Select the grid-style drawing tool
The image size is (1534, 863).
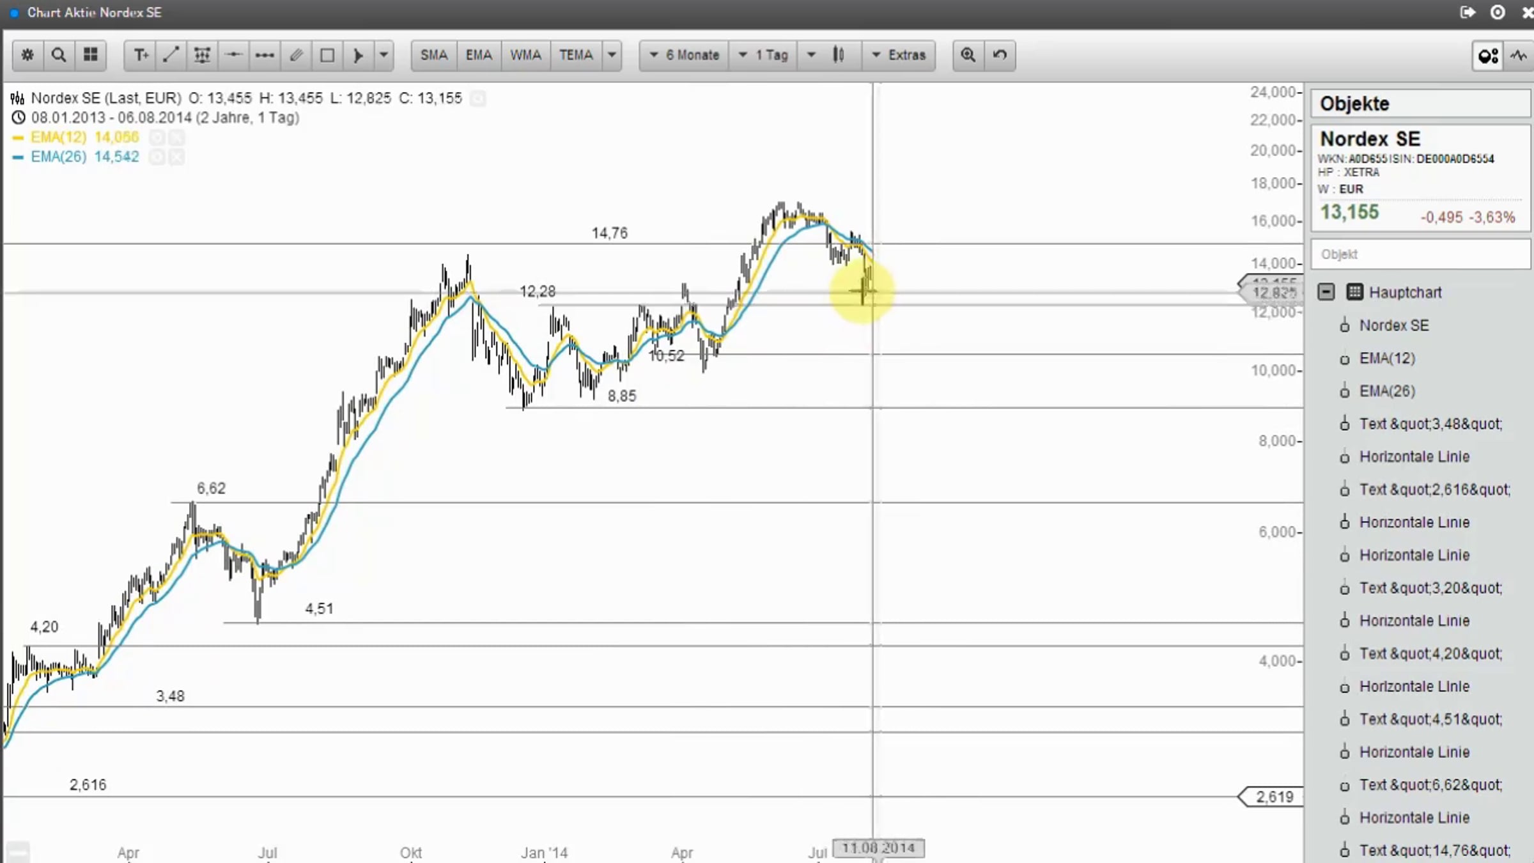[x=202, y=55]
